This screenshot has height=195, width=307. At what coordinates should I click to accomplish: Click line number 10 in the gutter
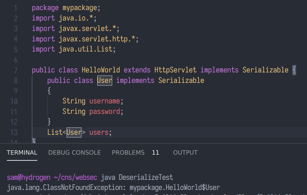point(14,101)
